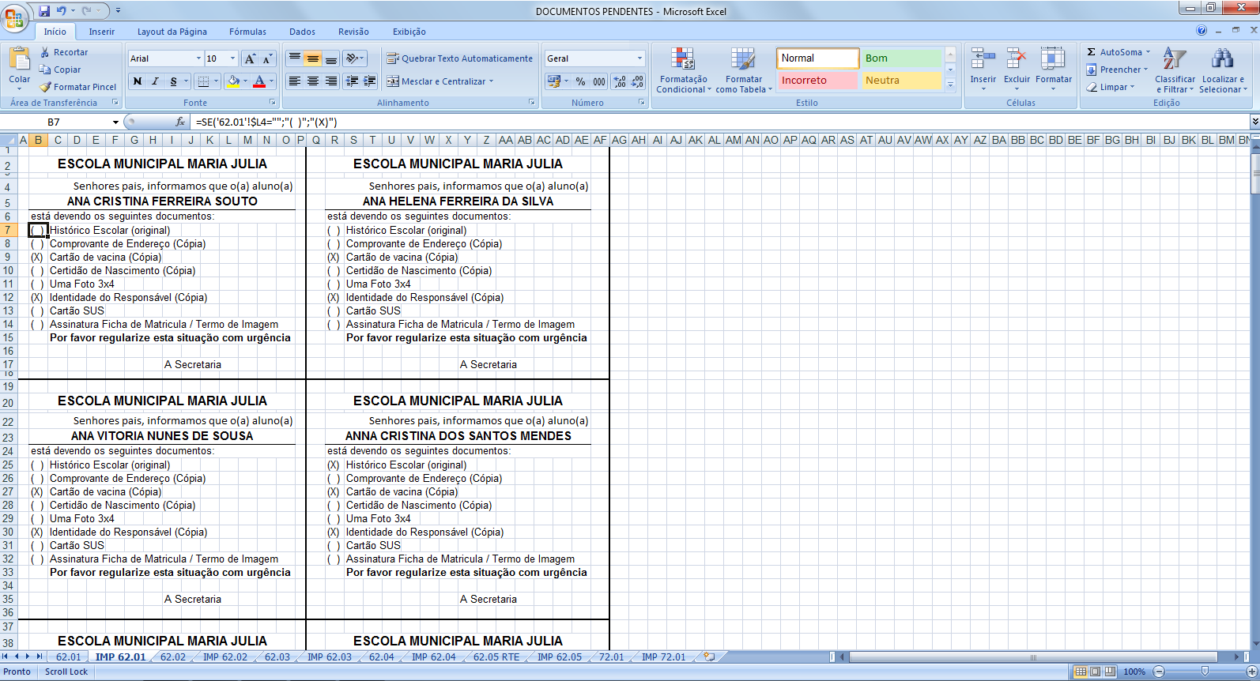
Task: Click Mesclar e Centralizar
Action: pyautogui.click(x=440, y=81)
